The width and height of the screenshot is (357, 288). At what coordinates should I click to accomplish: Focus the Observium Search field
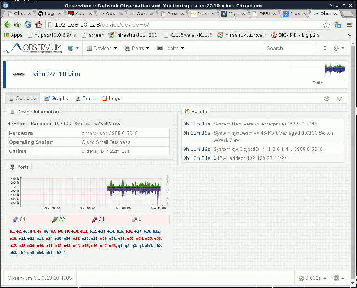pyautogui.click(x=291, y=48)
